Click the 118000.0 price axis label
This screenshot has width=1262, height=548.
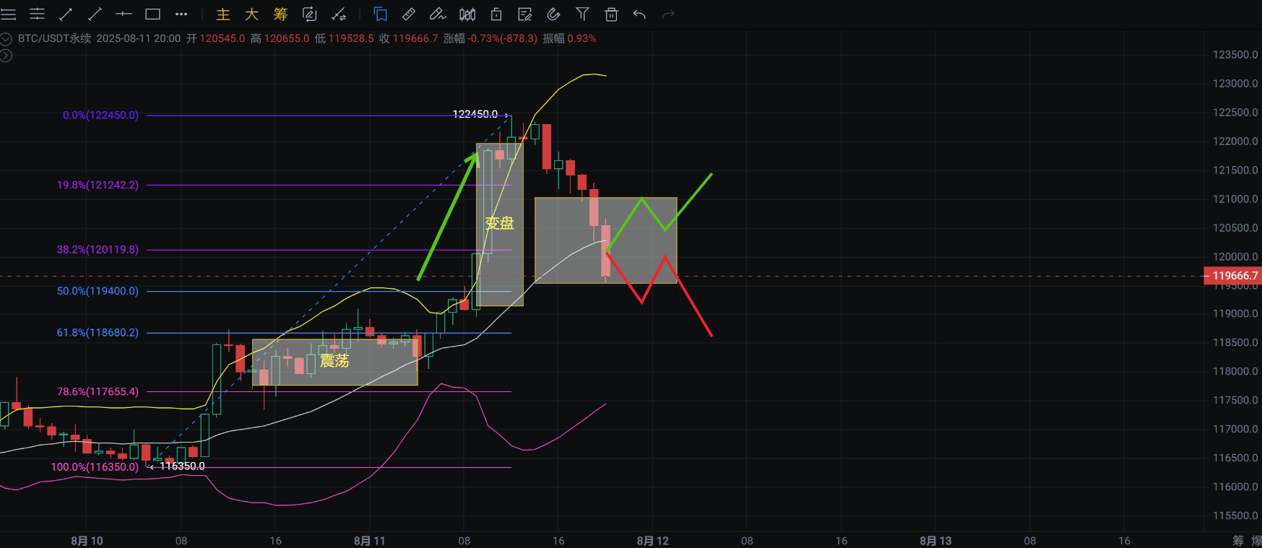pos(1235,371)
